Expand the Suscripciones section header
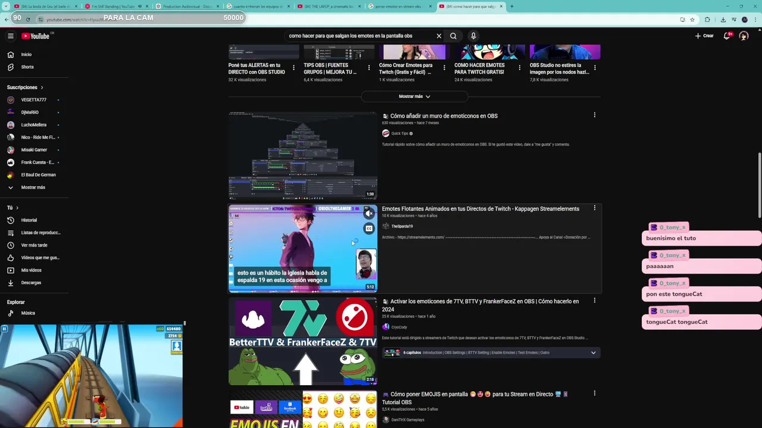The height and width of the screenshot is (428, 762). pos(25,87)
